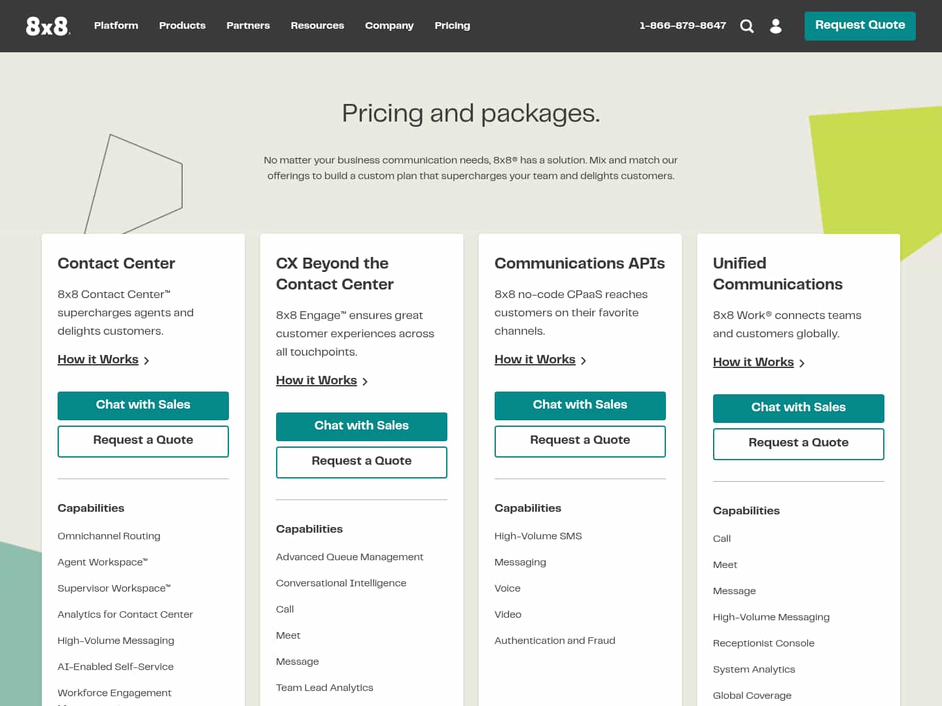Click the Request Quote button in the header
Screen dimensions: 942x706
pyautogui.click(x=860, y=25)
